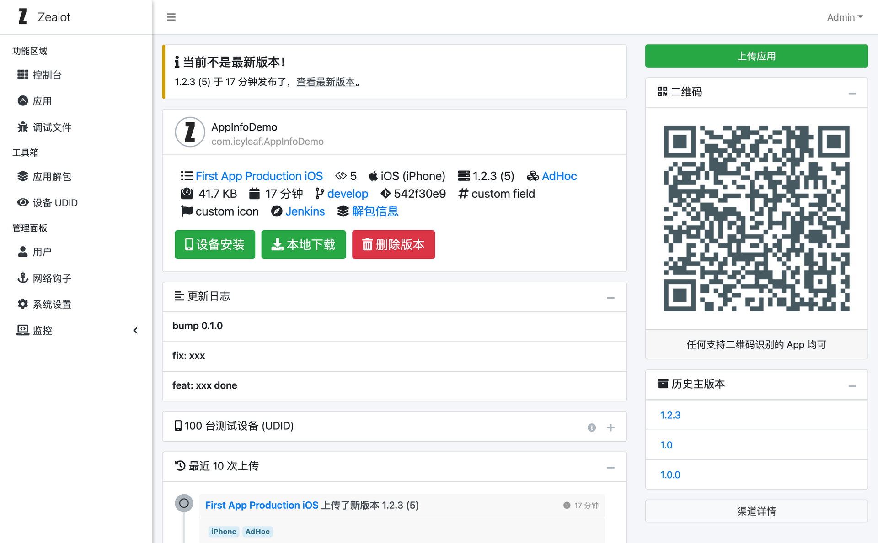The width and height of the screenshot is (878, 543).
Task: Click the AppInfoDemo app icon
Action: click(x=190, y=132)
